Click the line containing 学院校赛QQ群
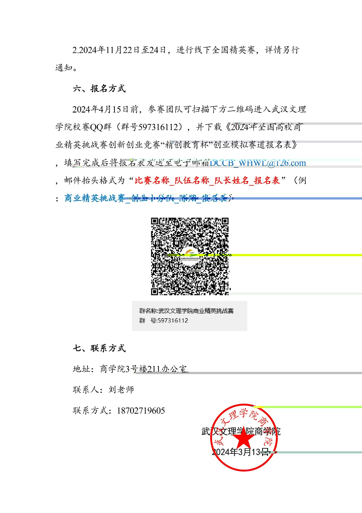Screen dimensions: 362x513 (179, 127)
